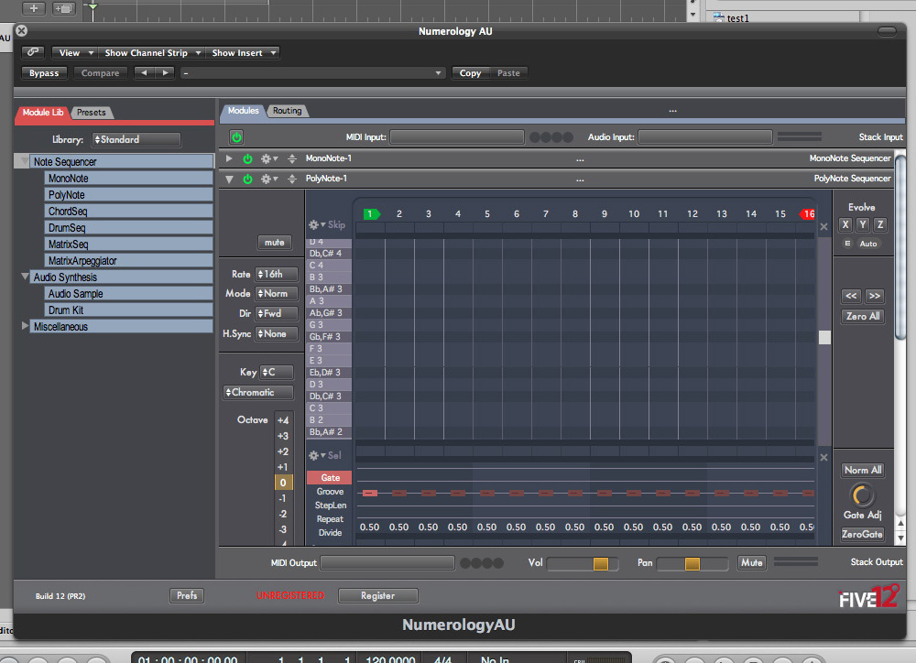
Task: Switch to the Routing tab
Action: (287, 111)
